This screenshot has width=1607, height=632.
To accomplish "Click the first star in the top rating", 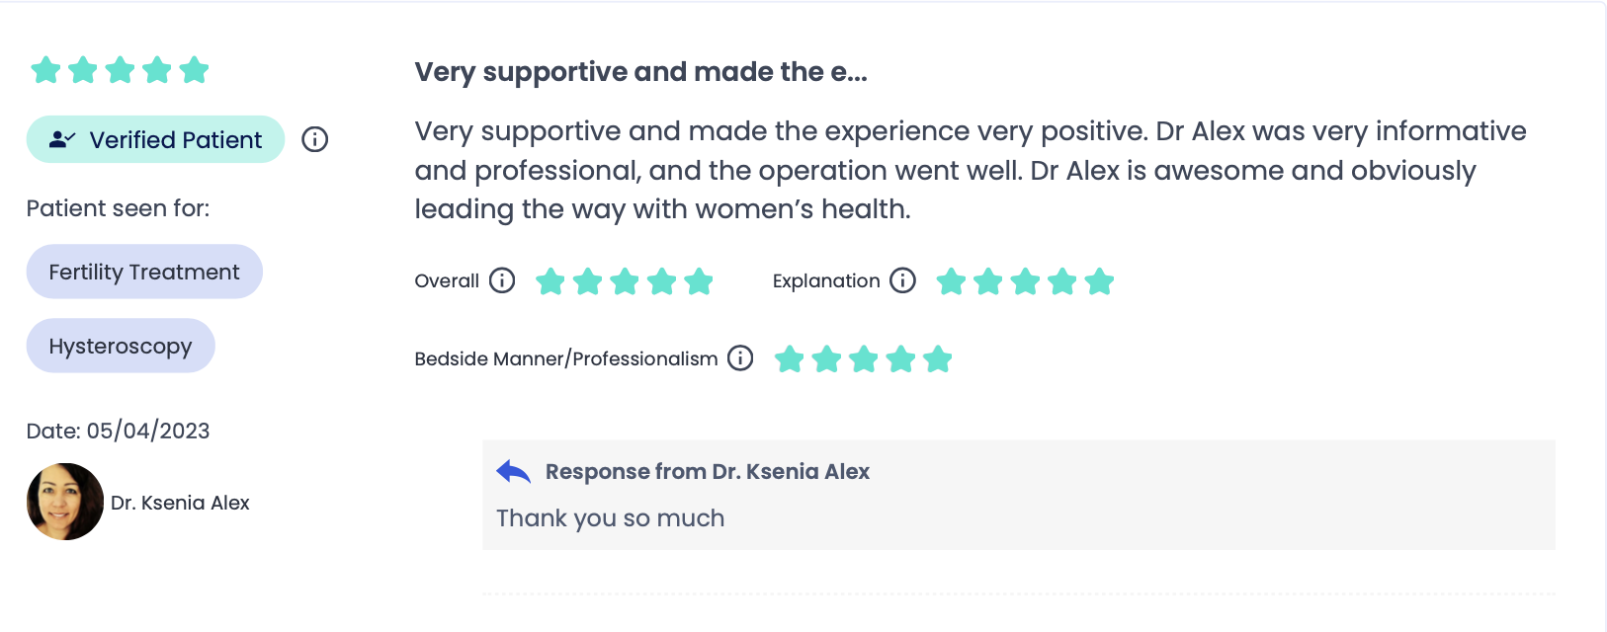I will pyautogui.click(x=45, y=70).
